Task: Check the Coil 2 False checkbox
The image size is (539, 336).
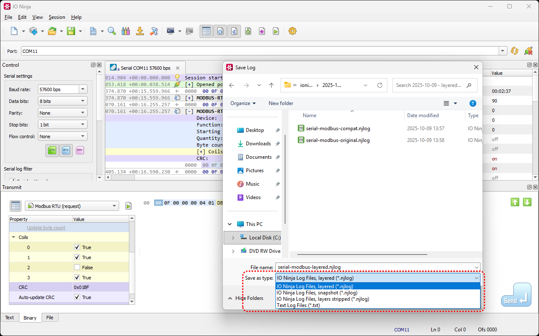Action: tap(77, 268)
